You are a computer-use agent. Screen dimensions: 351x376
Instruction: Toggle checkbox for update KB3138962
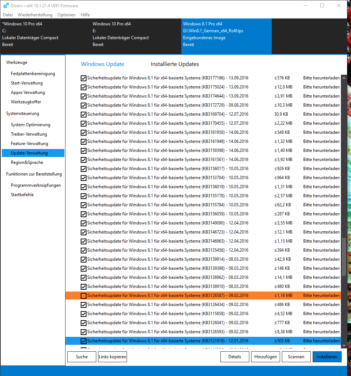84,277
